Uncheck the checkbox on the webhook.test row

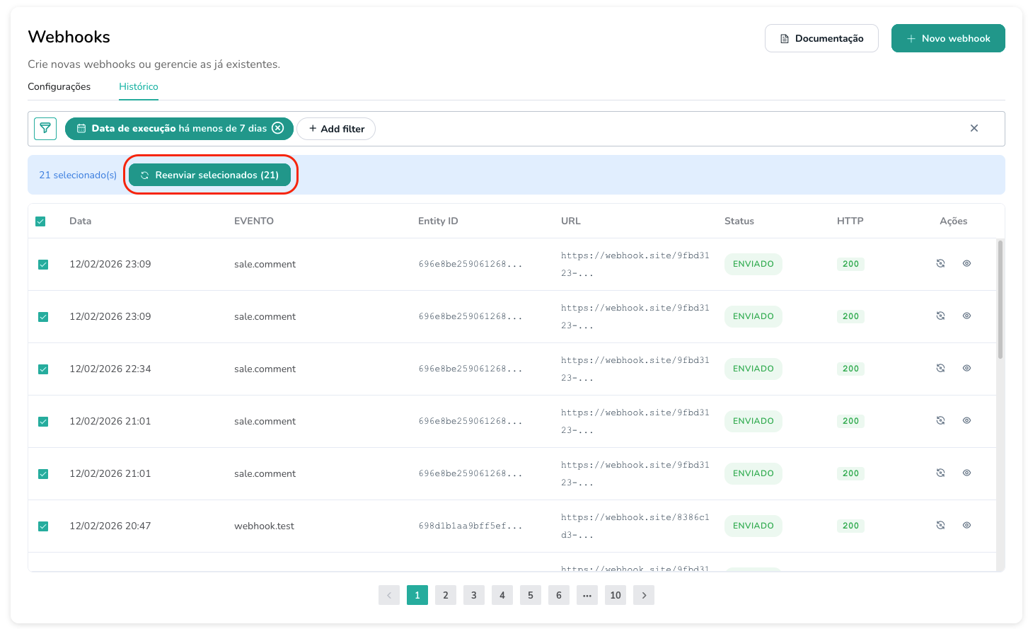click(x=42, y=526)
